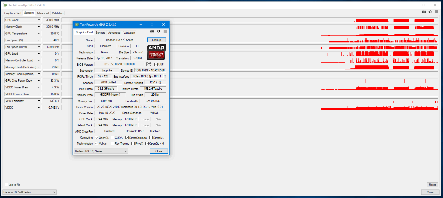Click the Driver Version field
This screenshot has height=198, width=443.
pos(130,107)
